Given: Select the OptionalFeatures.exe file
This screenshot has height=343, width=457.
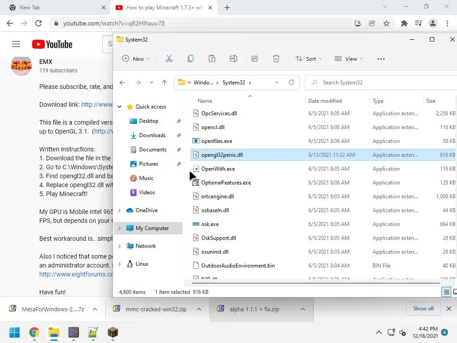Looking at the screenshot, I should point(226,183).
